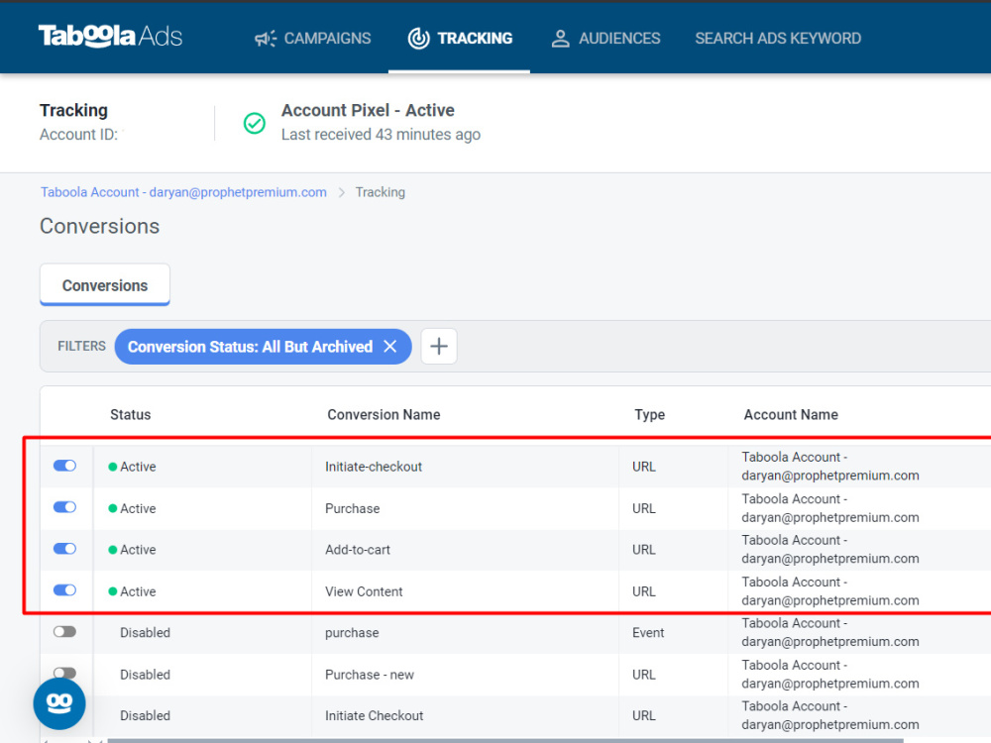Open the Campaigns megaphone menu

(x=312, y=39)
